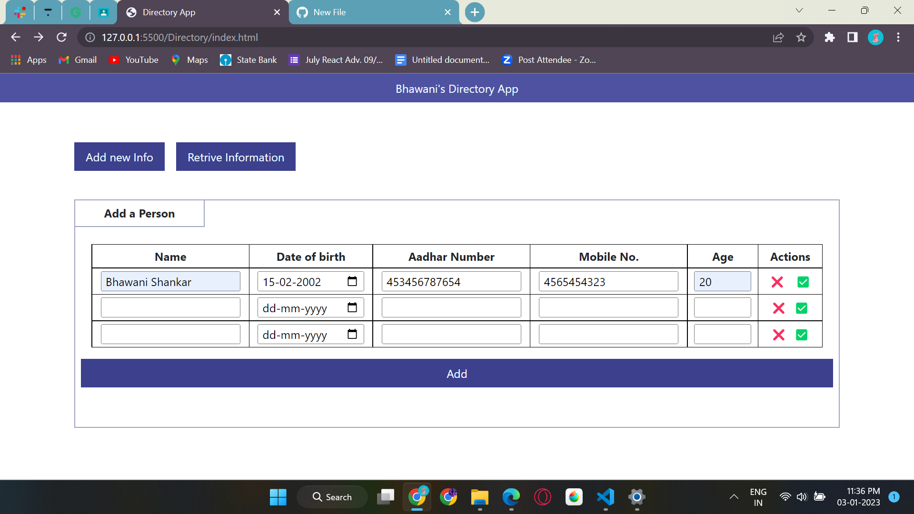This screenshot has height=514, width=914.
Task: Click red X delete icon in first row
Action: click(x=777, y=282)
